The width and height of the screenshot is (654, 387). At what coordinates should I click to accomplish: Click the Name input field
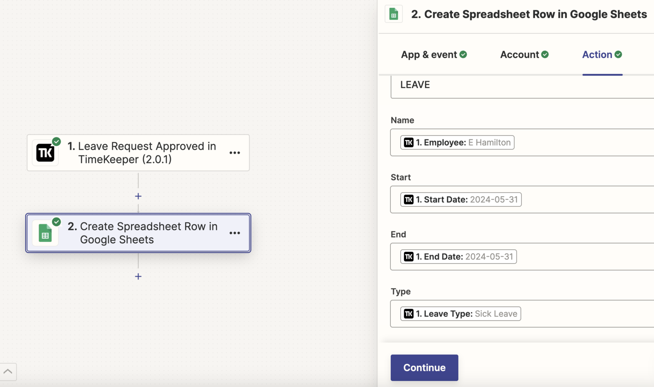click(522, 142)
